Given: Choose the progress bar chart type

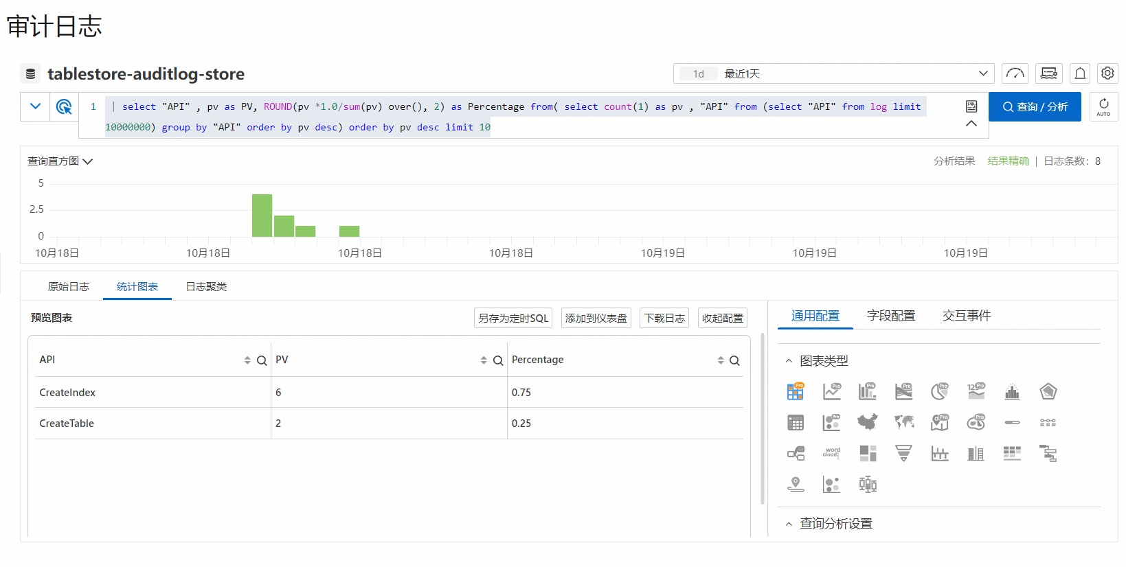Looking at the screenshot, I should 1012,422.
